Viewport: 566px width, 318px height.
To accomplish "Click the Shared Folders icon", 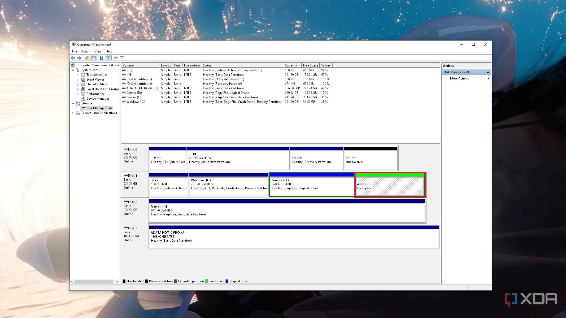I will (x=83, y=84).
